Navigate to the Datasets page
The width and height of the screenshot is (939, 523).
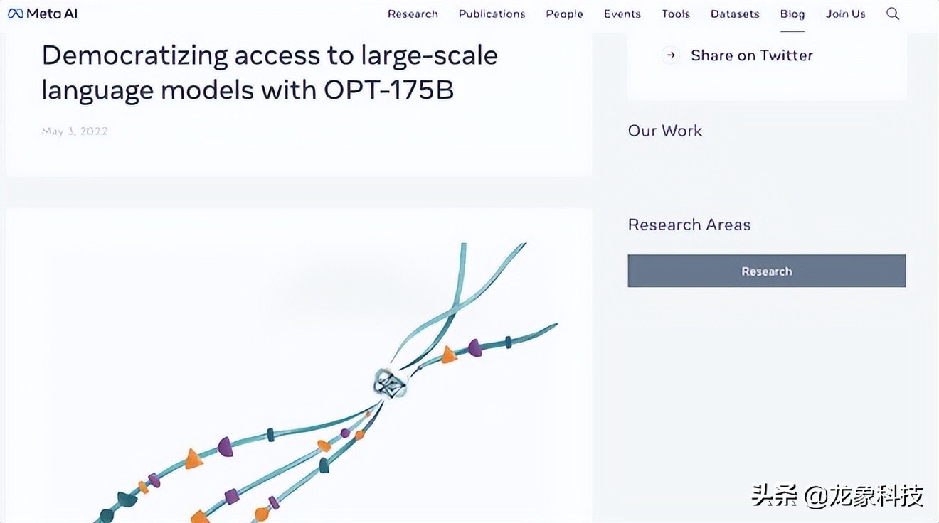tap(734, 14)
